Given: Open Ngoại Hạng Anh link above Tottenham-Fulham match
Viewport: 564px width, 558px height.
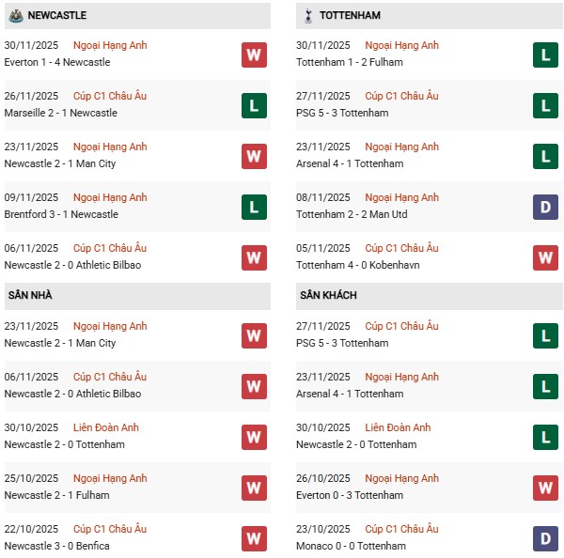Looking at the screenshot, I should pyautogui.click(x=402, y=45).
